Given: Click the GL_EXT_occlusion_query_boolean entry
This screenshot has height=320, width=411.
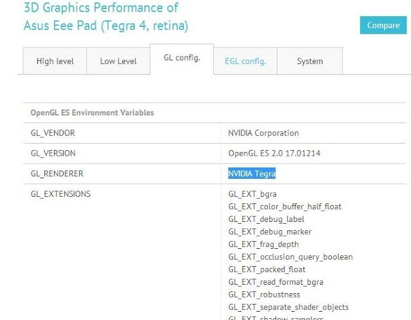Looking at the screenshot, I should (290, 257).
